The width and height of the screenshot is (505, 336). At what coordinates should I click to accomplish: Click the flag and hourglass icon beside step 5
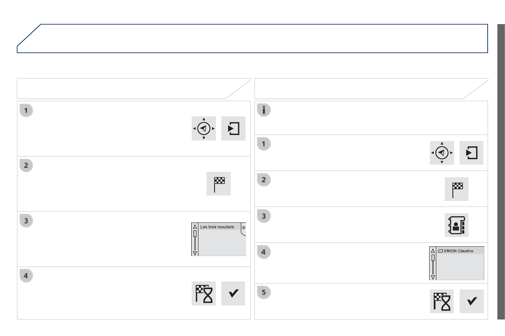[442, 301]
